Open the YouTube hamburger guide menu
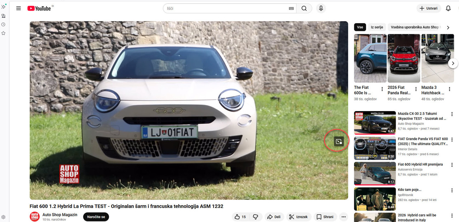Viewport: 459px width, 222px height. point(19,8)
